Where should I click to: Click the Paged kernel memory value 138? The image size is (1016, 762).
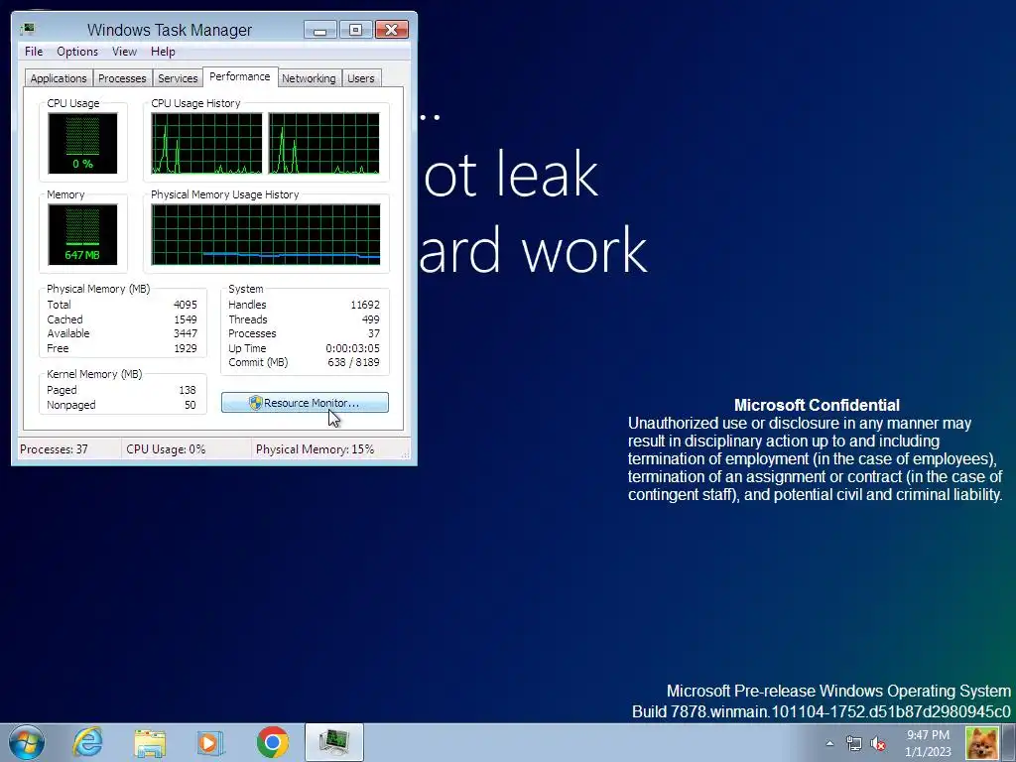point(188,390)
